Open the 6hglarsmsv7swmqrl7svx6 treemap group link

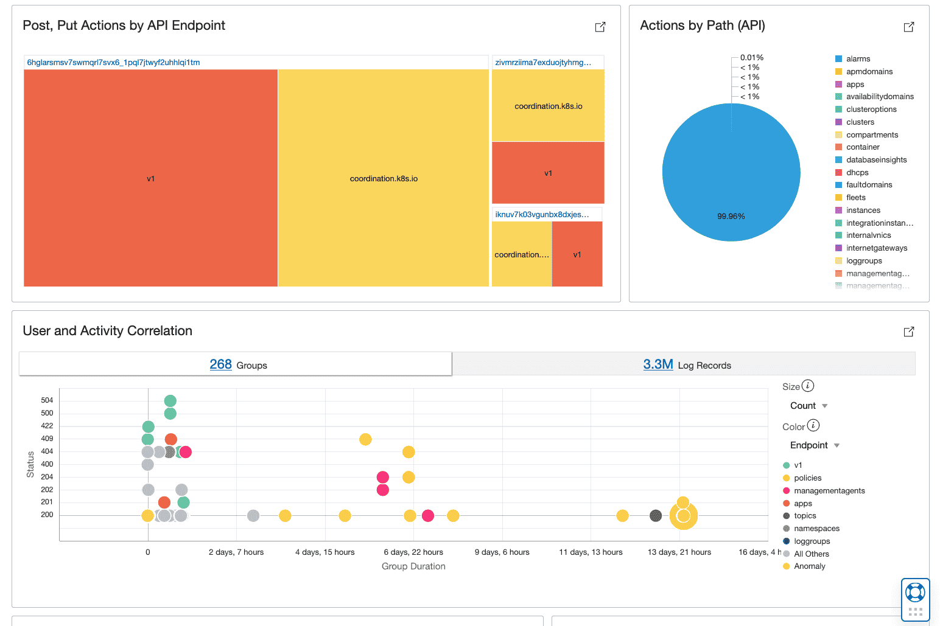point(114,63)
